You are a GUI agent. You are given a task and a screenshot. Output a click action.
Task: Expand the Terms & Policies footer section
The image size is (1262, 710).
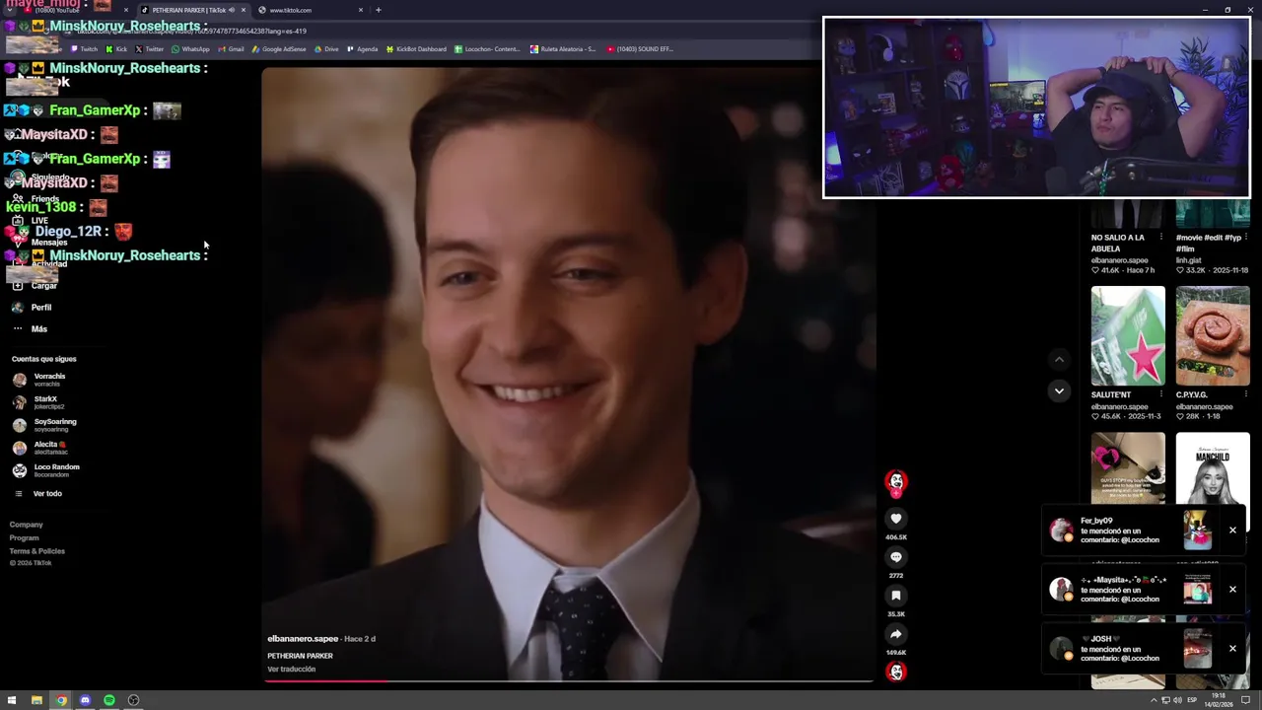[36, 550]
